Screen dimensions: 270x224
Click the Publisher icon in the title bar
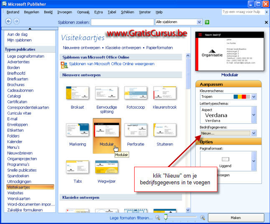pos(4,4)
